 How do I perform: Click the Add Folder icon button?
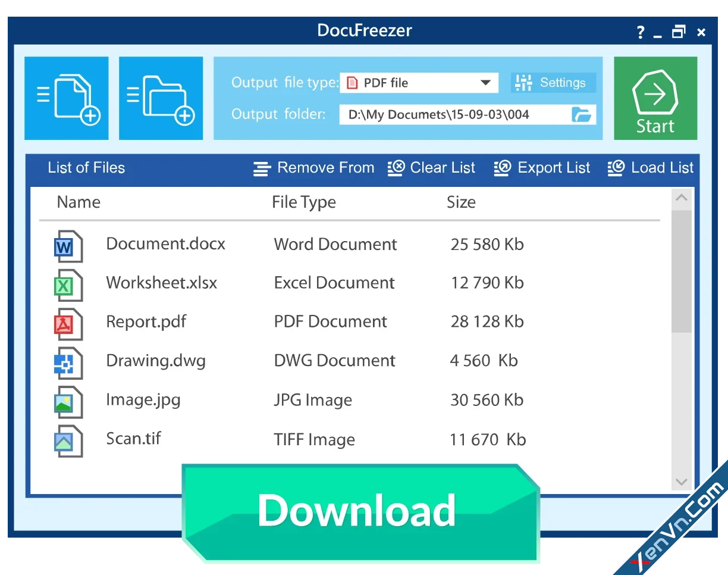(161, 98)
